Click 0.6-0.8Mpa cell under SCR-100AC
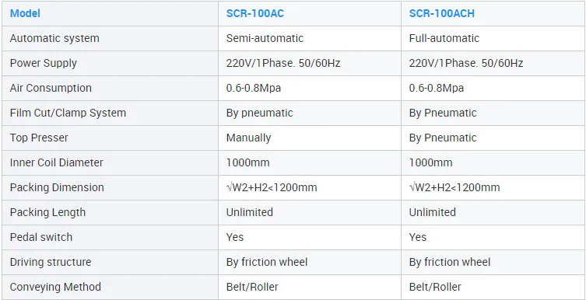Screen dimensions: 586x300 coord(310,88)
